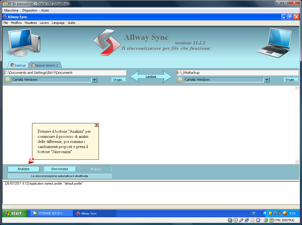Click the Application started log entry
The image size is (302, 225).
tap(44, 184)
